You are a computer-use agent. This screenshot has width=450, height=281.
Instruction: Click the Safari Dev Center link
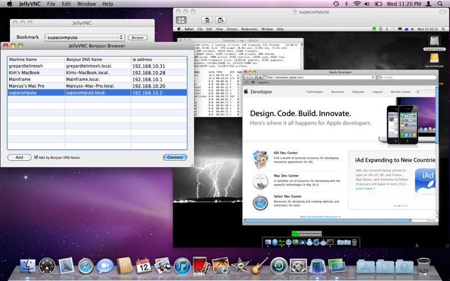287,196
